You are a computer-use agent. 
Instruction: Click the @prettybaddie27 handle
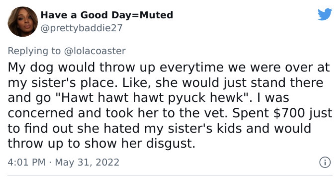[82, 28]
